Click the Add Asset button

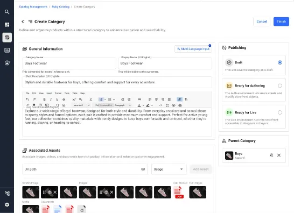coord(201,169)
